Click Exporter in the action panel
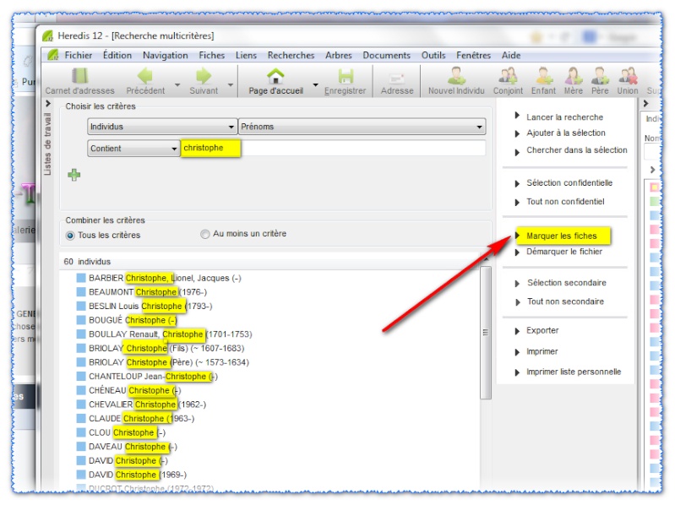The width and height of the screenshot is (675, 505). (x=542, y=330)
